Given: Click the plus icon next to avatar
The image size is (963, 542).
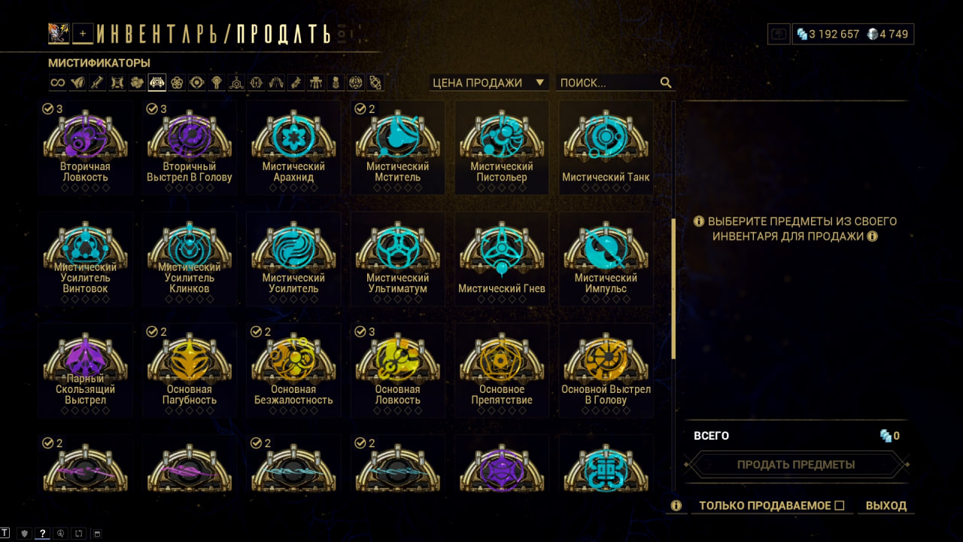Looking at the screenshot, I should (x=83, y=33).
